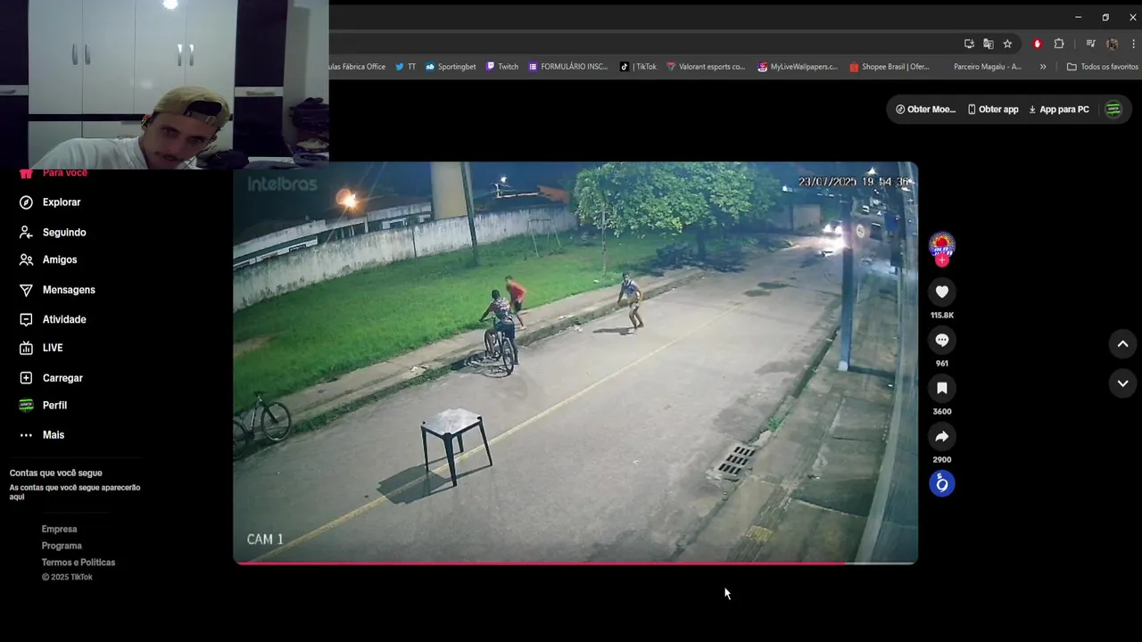
Task: Seek in the red video progress bar
Action: pos(575,563)
